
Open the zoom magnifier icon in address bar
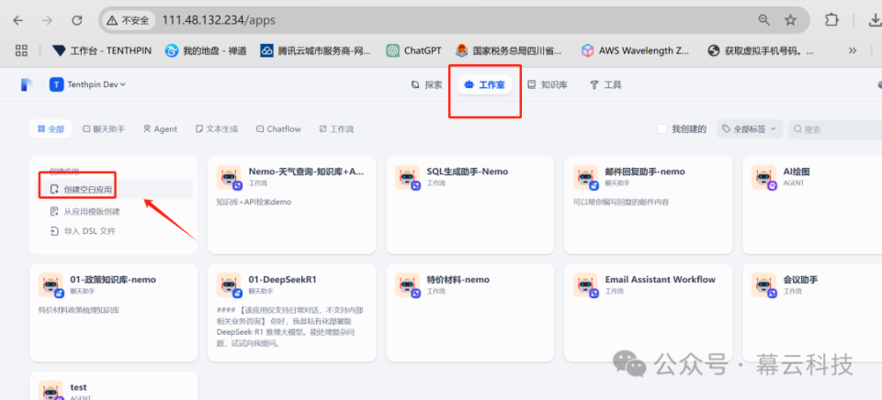pyautogui.click(x=763, y=20)
